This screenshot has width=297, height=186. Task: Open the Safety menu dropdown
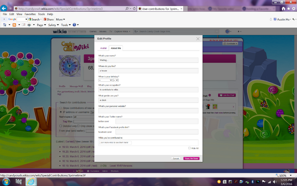point(53,25)
